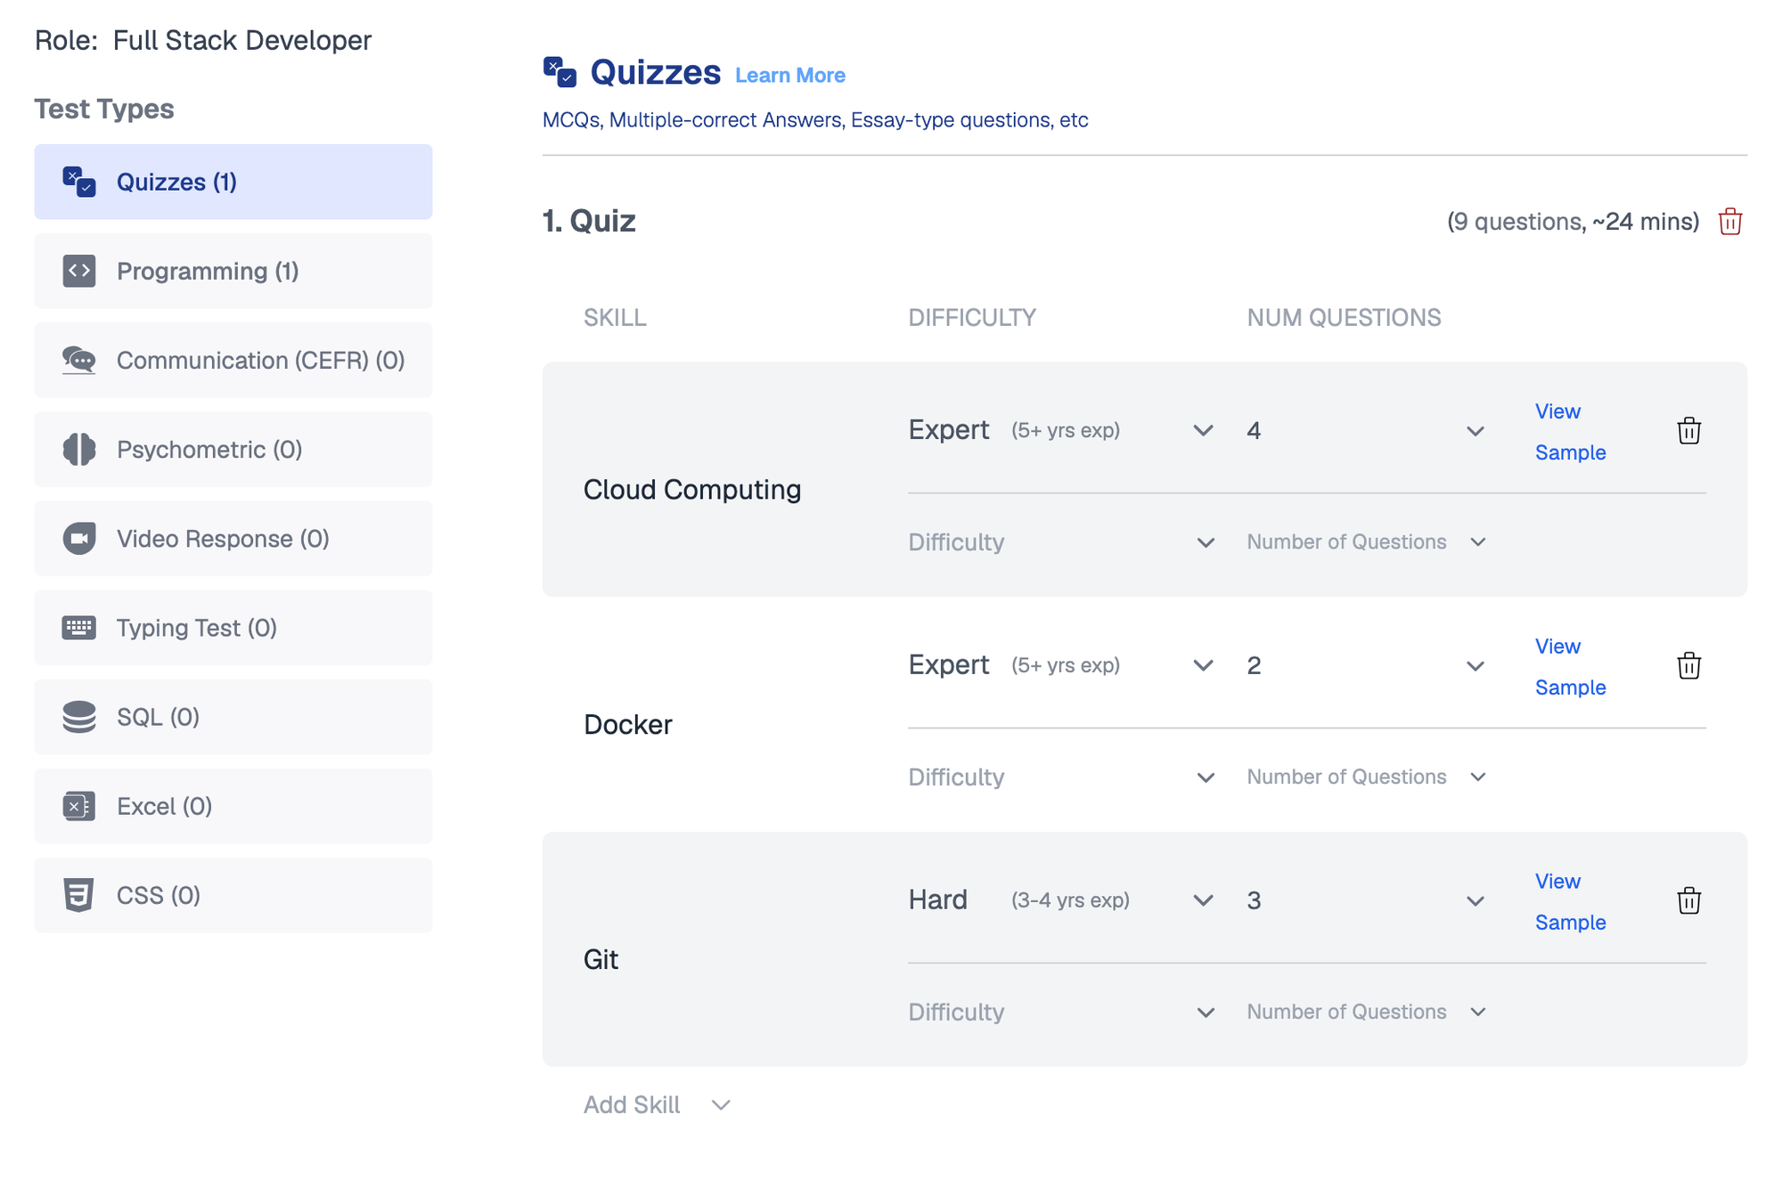Screen dimensions: 1782x1204
Task: Open Number of Questions dropdown under Docker
Action: tap(1366, 777)
